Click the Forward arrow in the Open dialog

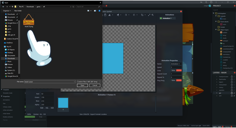pos(7,7)
